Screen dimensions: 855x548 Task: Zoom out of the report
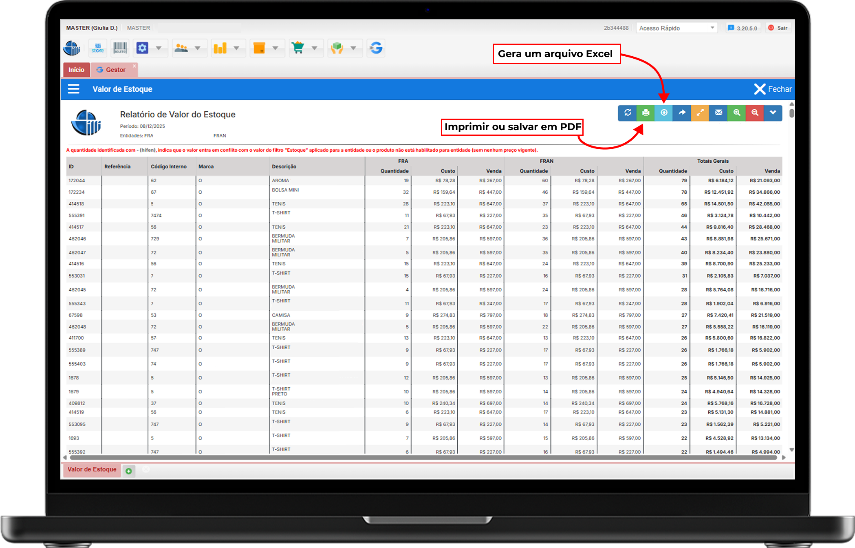pyautogui.click(x=755, y=113)
